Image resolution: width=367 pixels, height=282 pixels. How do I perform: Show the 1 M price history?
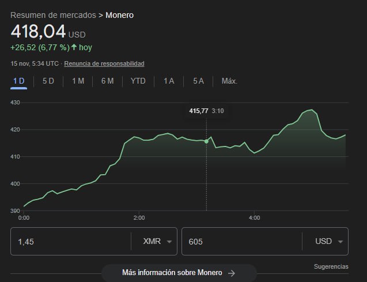point(78,81)
